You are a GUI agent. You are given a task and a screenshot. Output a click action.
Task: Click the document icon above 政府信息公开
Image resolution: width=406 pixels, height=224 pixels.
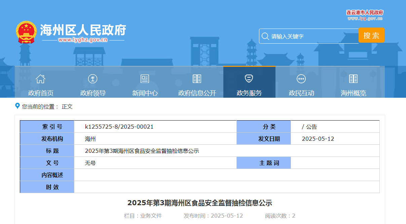click(x=197, y=79)
